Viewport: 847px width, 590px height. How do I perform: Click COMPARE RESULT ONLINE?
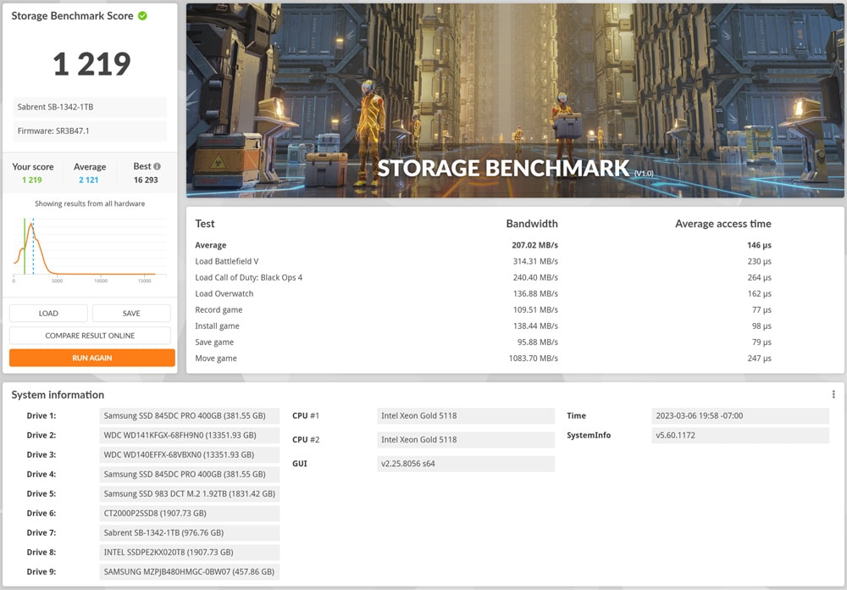pos(90,336)
